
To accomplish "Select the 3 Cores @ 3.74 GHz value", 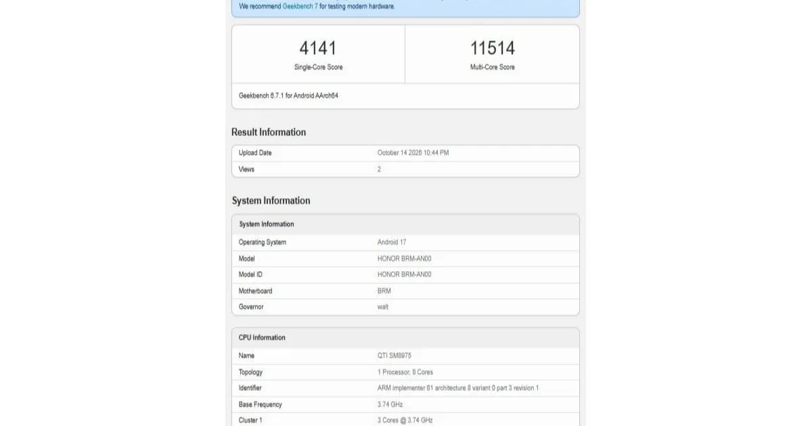I will [405, 421].
